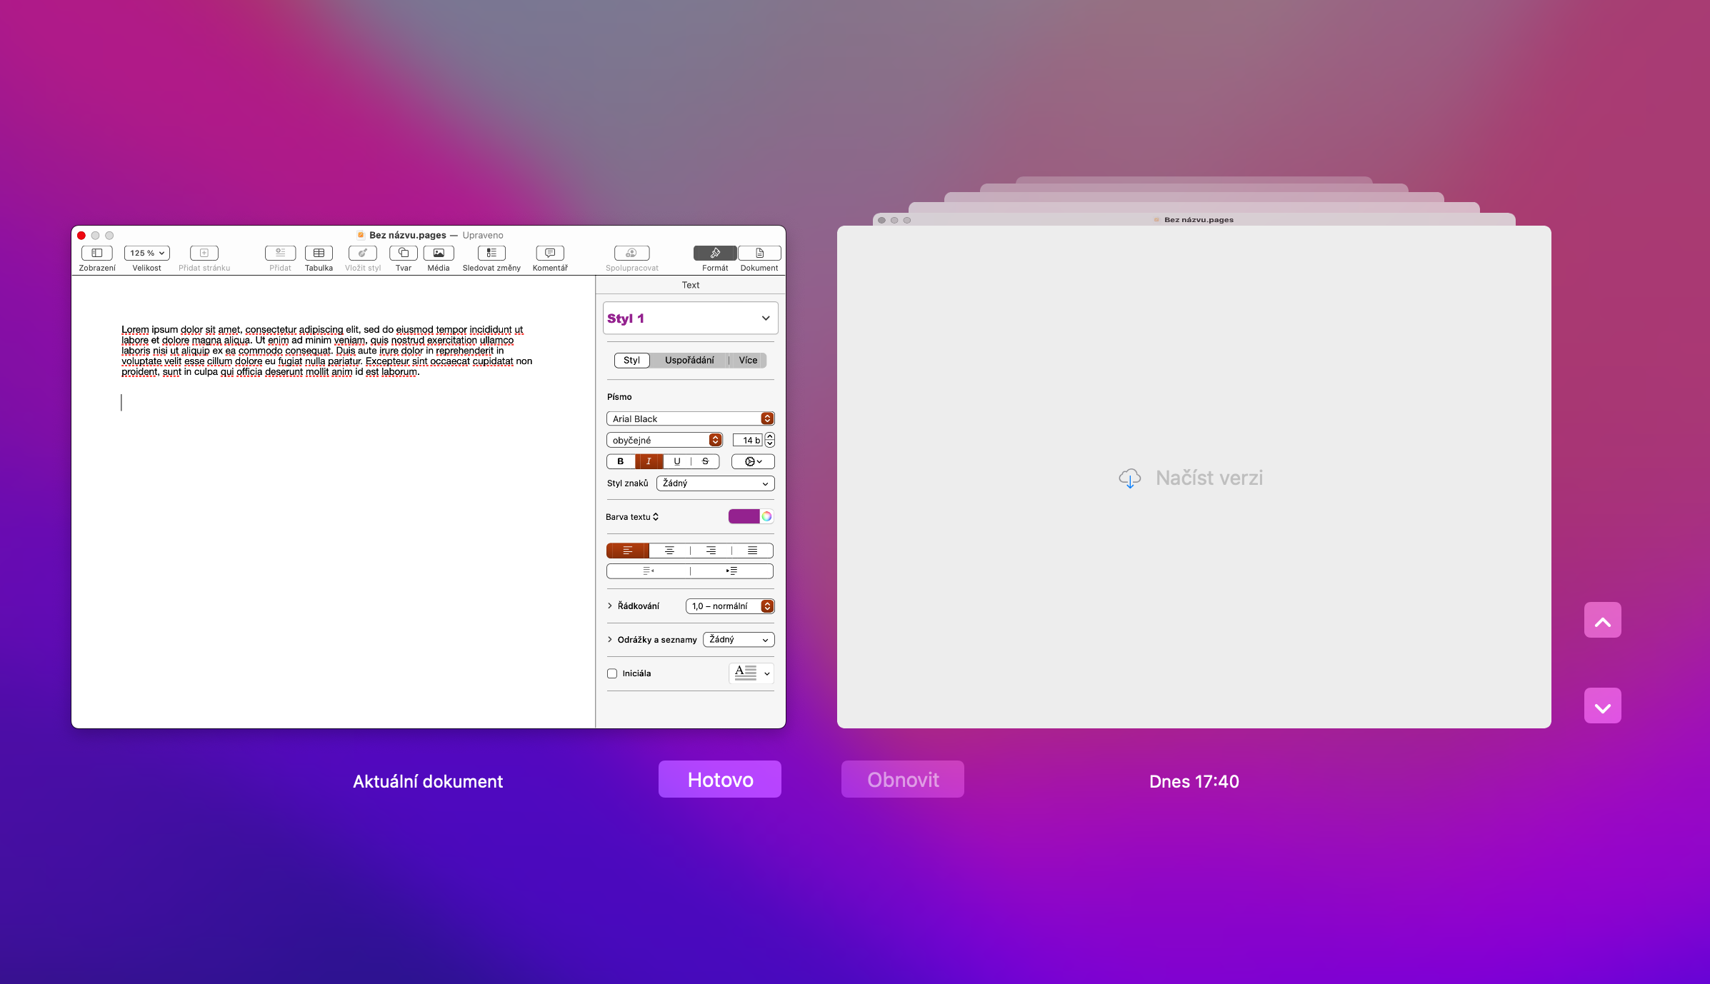Expand the Řádkování section
Viewport: 1710px width, 984px height.
[610, 606]
